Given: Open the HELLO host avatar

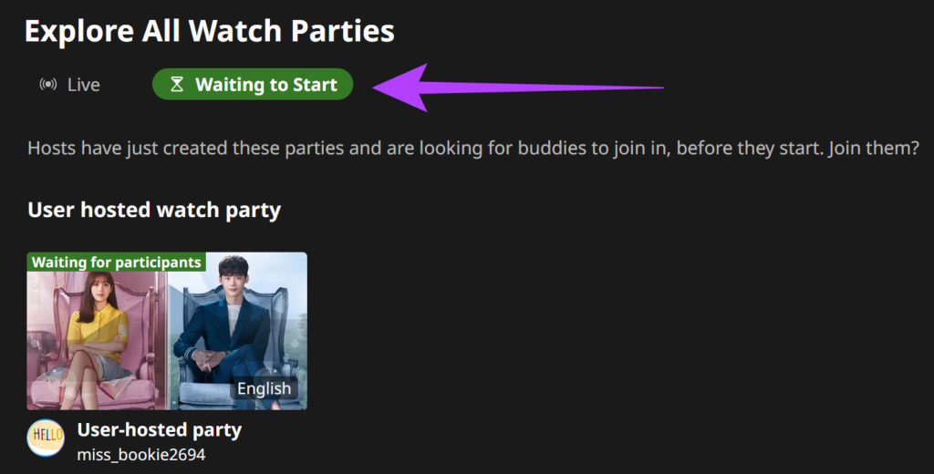Looking at the screenshot, I should 46,438.
